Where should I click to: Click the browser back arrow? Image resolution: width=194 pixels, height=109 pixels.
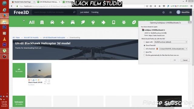point(12,6)
